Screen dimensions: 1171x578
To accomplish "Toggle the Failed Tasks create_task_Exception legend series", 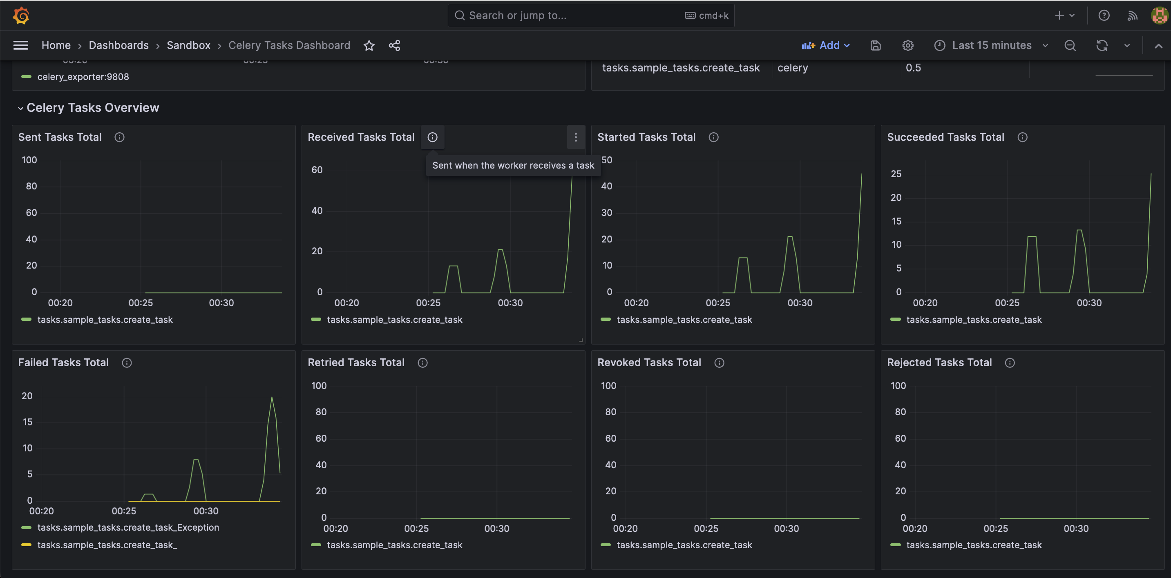I will [128, 527].
